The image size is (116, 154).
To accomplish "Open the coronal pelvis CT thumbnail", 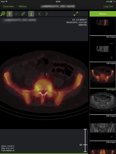I will coord(103,128).
